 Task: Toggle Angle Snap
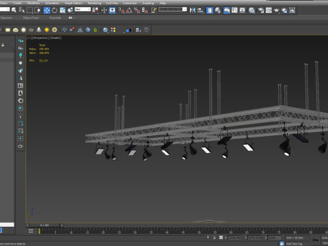[129, 10]
